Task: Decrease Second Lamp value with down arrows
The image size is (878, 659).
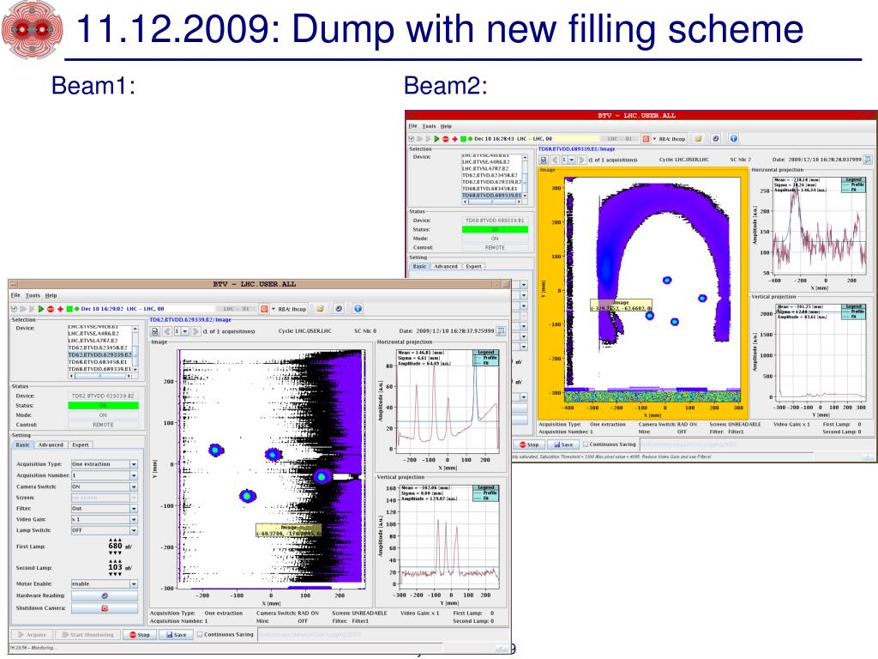Action: coord(115,574)
